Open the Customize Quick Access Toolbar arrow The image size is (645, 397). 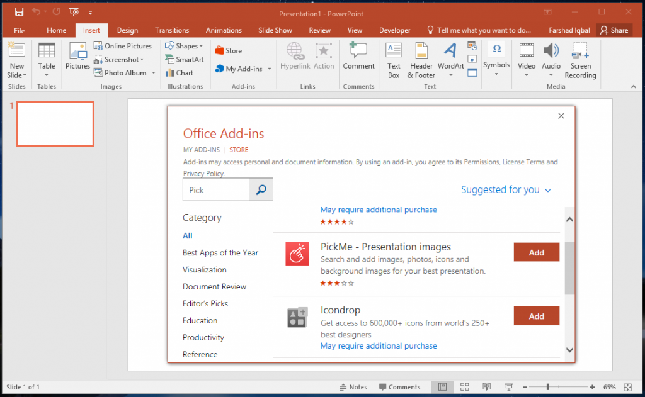tap(90, 13)
